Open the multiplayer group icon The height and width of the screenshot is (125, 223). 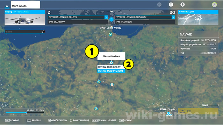(159, 4)
